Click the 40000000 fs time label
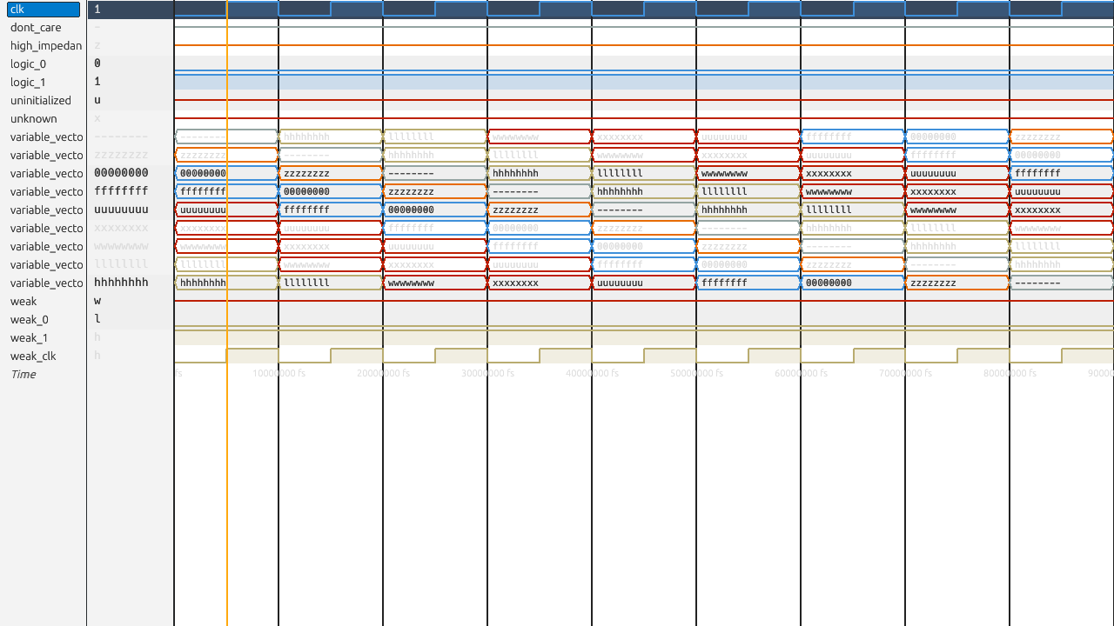 pos(592,374)
